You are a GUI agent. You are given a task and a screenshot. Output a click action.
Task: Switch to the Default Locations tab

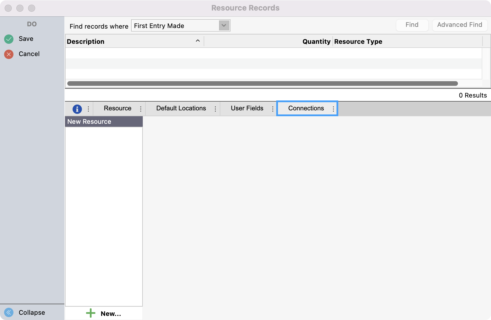(x=181, y=108)
